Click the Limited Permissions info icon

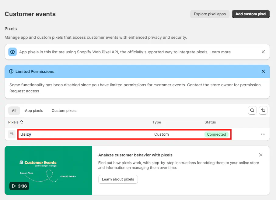[12, 71]
